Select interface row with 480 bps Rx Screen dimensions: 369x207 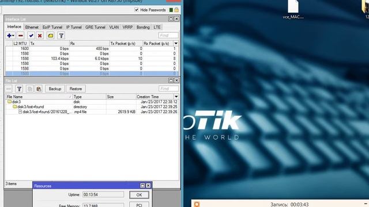pyautogui.click(x=92, y=48)
